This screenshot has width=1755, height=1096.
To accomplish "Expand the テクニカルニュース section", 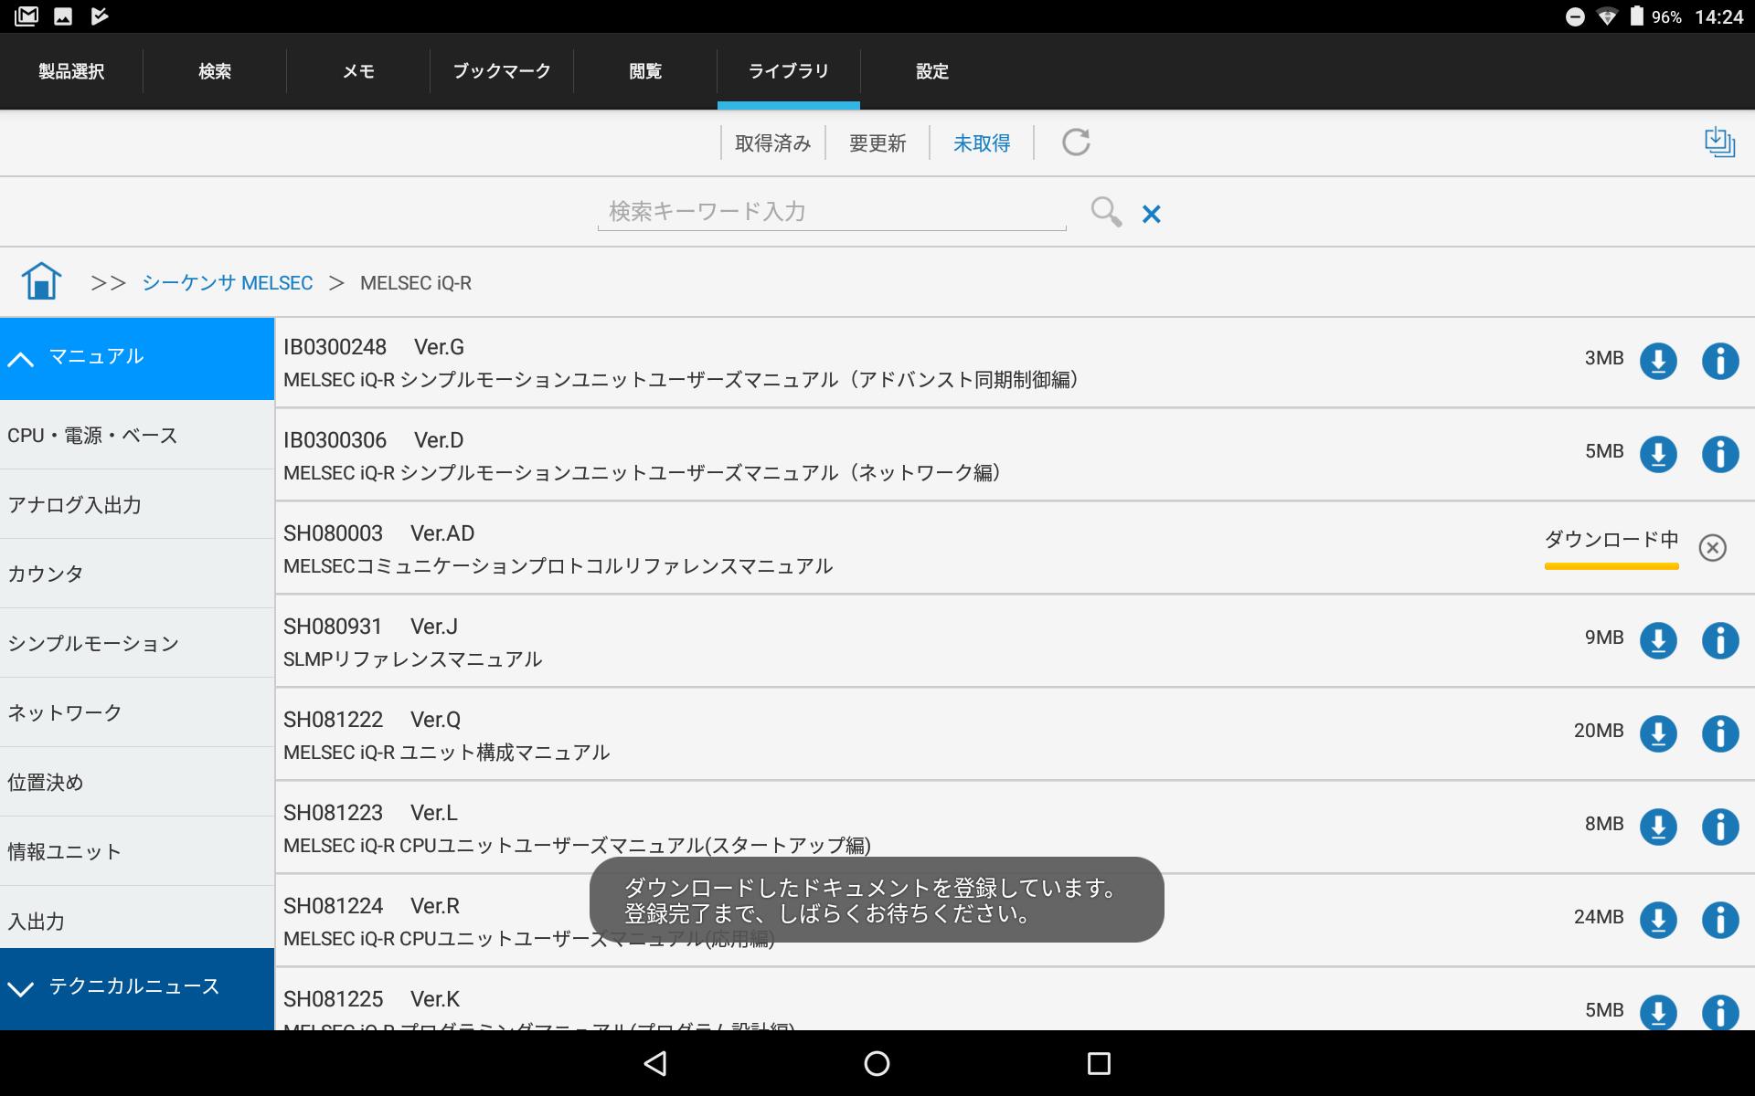I will pos(137,988).
